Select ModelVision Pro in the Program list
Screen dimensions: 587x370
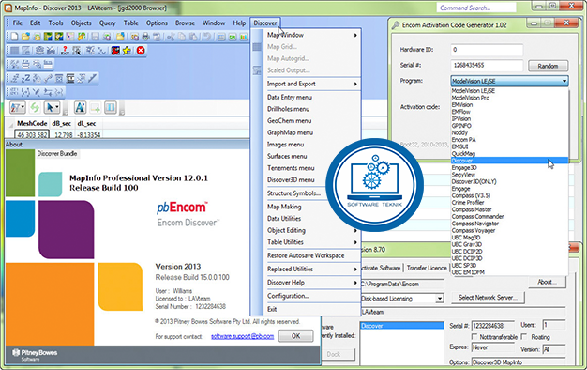[x=509, y=98]
